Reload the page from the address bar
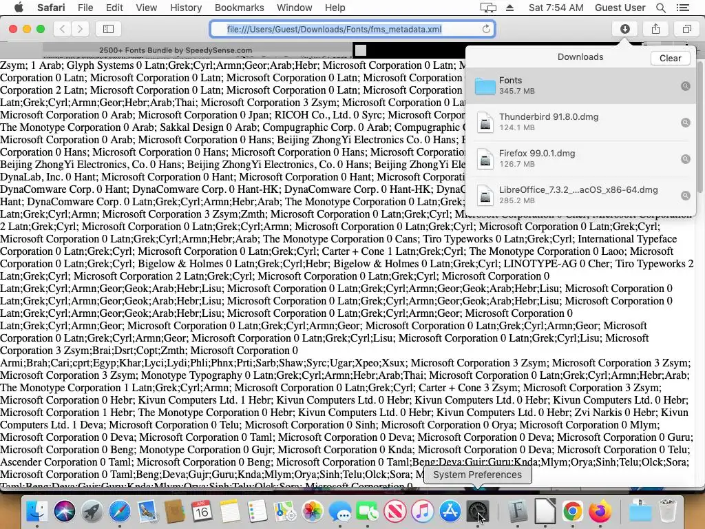705x529 pixels. pos(486,29)
